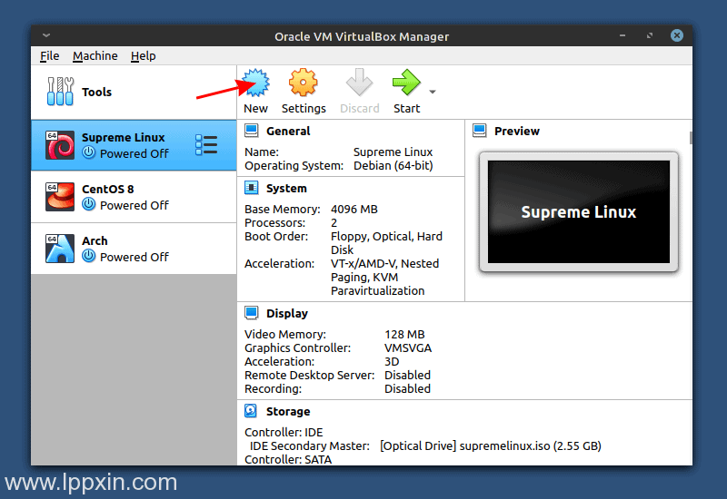Minimize the VirtualBox Manager window
727x499 pixels.
(622, 35)
